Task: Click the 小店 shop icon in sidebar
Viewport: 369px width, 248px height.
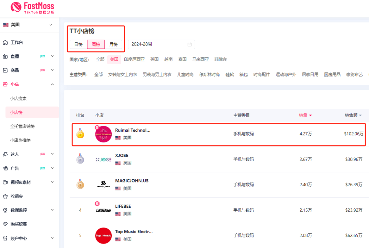Action: click(5, 84)
